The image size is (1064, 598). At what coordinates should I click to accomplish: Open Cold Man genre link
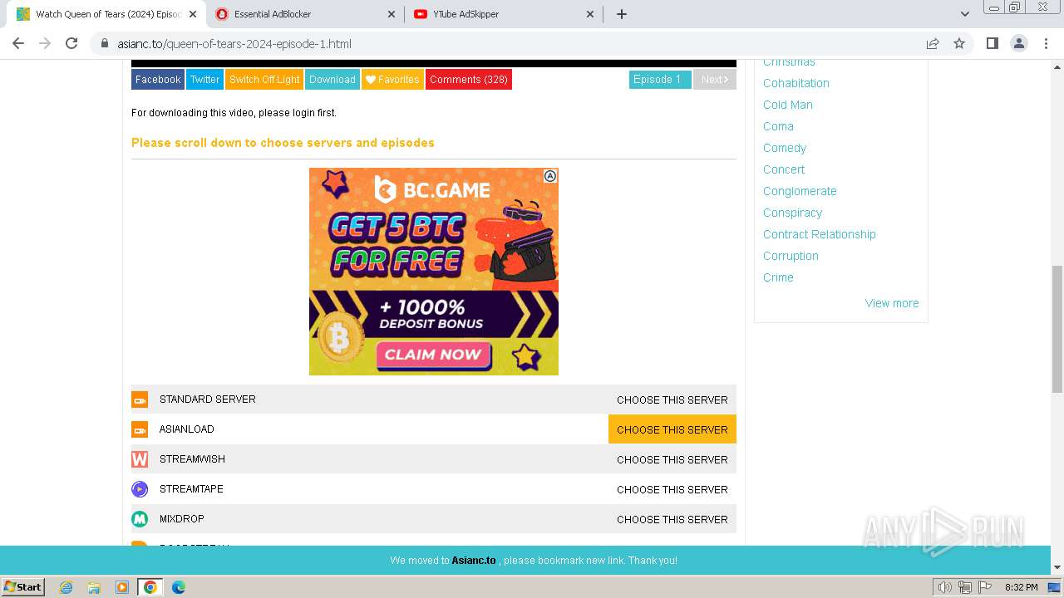pos(788,105)
